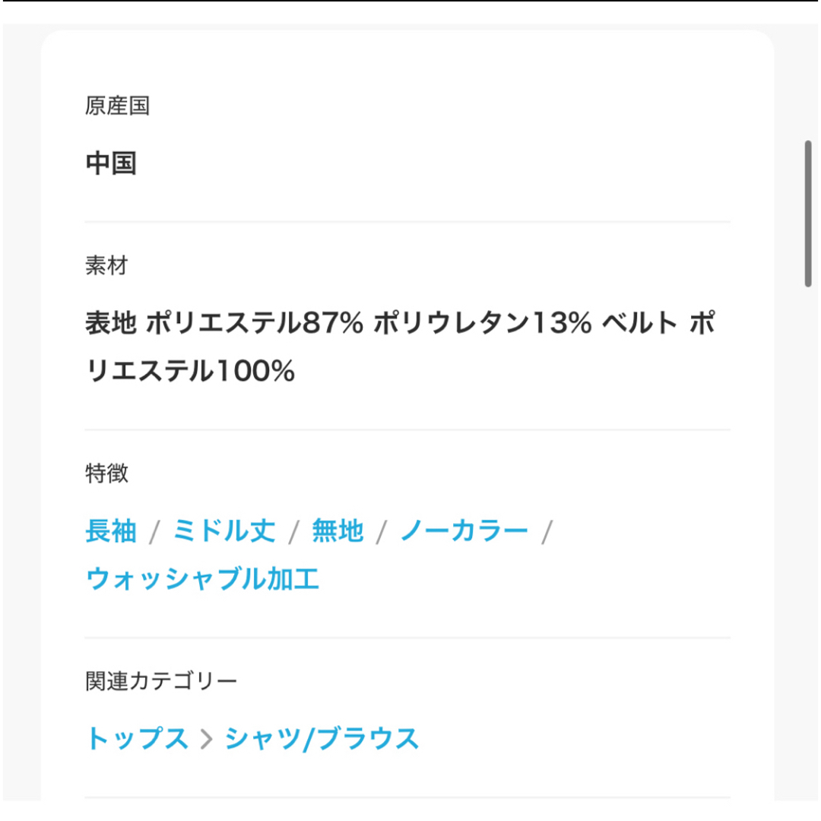Go to the シャツ/ブラウス category
821x821 pixels.
click(x=322, y=738)
